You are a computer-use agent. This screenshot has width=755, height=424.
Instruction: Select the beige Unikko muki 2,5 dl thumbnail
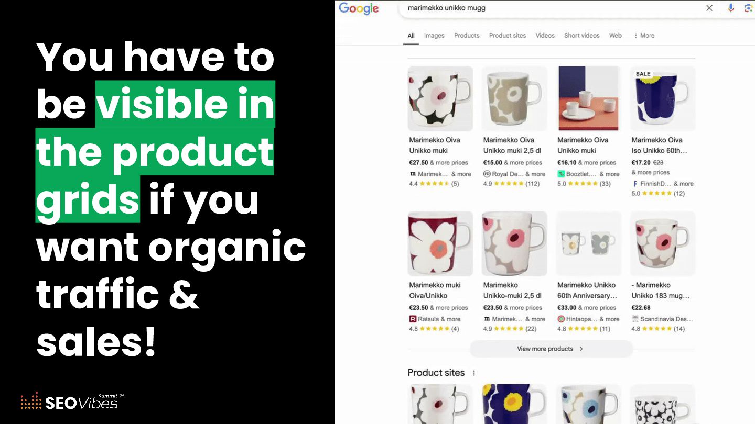coord(514,98)
